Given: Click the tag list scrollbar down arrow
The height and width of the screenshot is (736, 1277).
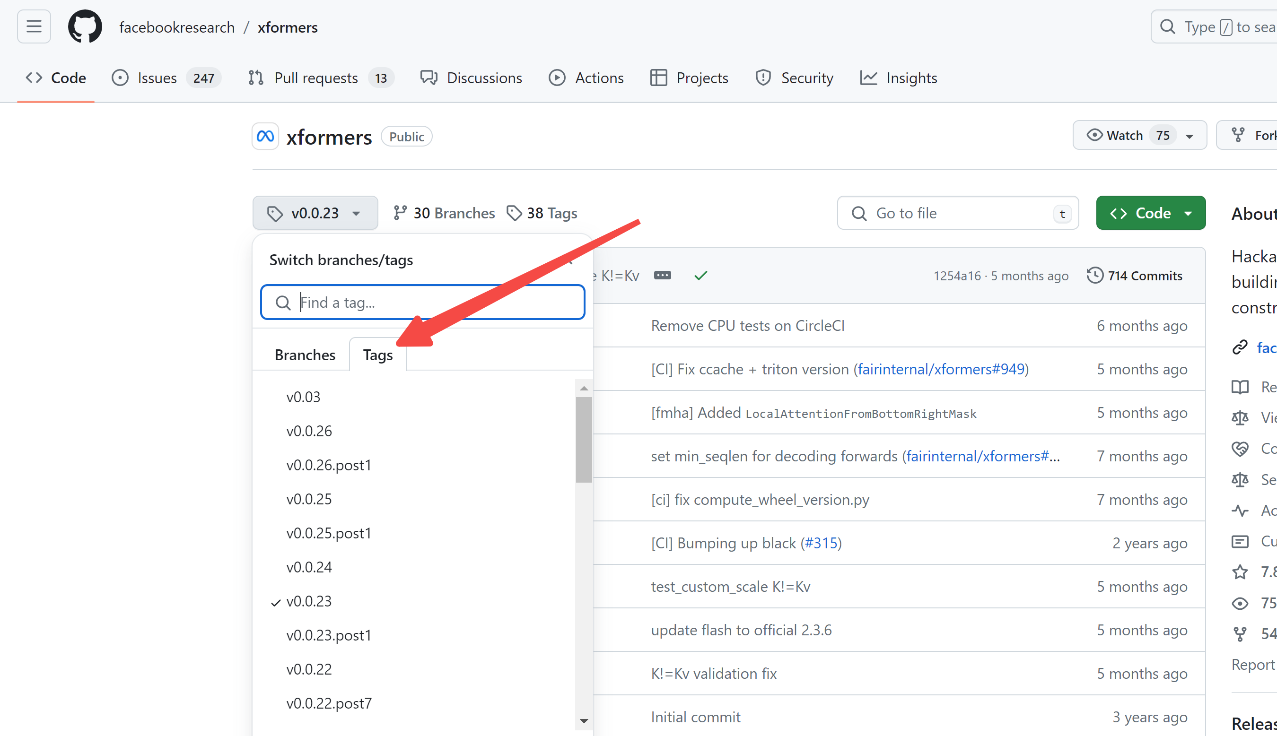Looking at the screenshot, I should point(584,721).
